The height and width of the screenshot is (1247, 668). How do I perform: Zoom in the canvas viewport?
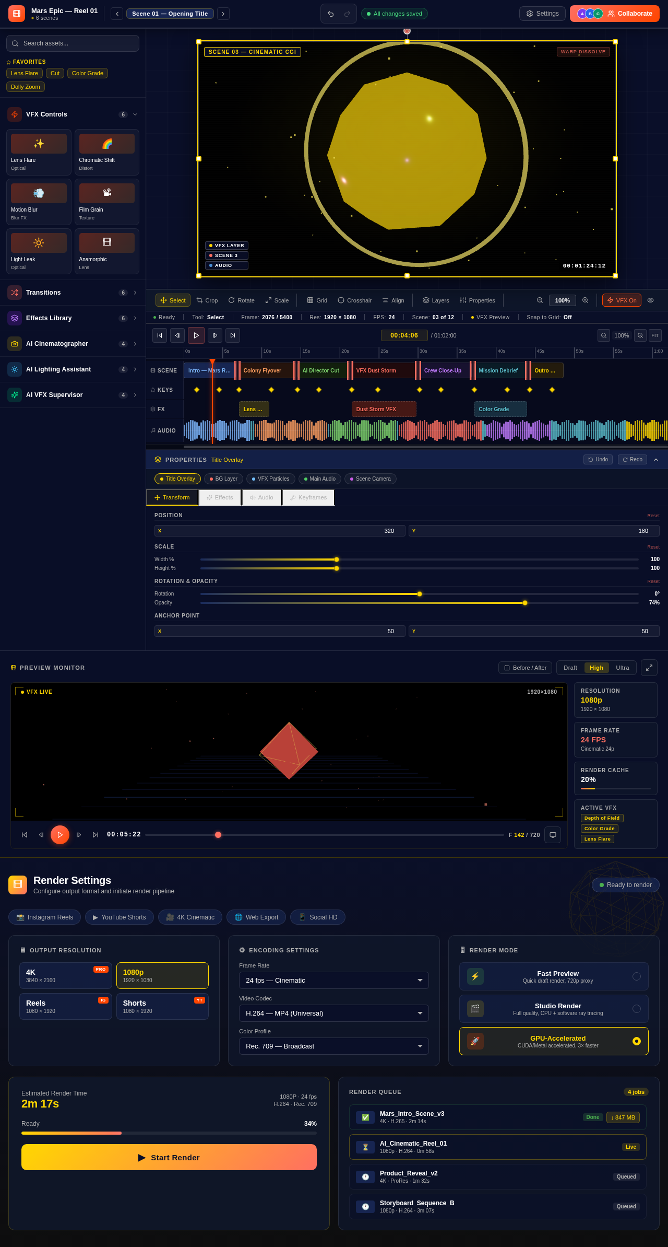click(x=586, y=300)
